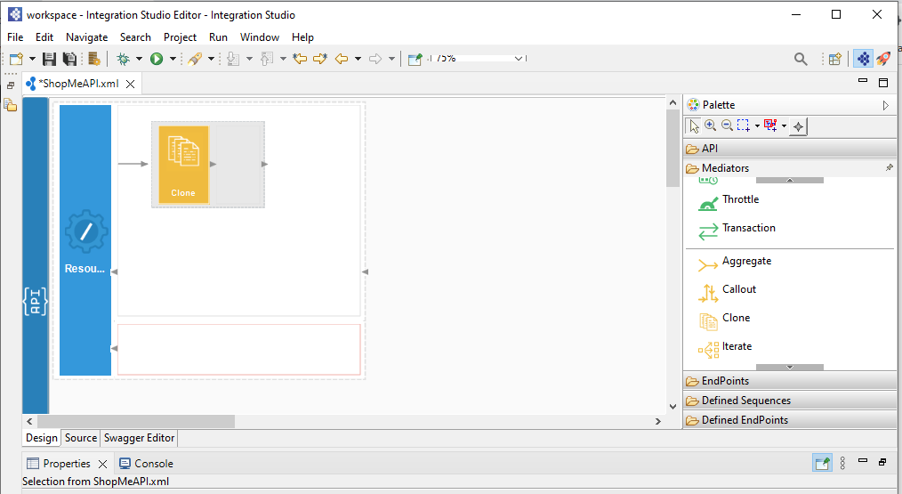Switch to the Swagger Editor tab

(x=139, y=438)
